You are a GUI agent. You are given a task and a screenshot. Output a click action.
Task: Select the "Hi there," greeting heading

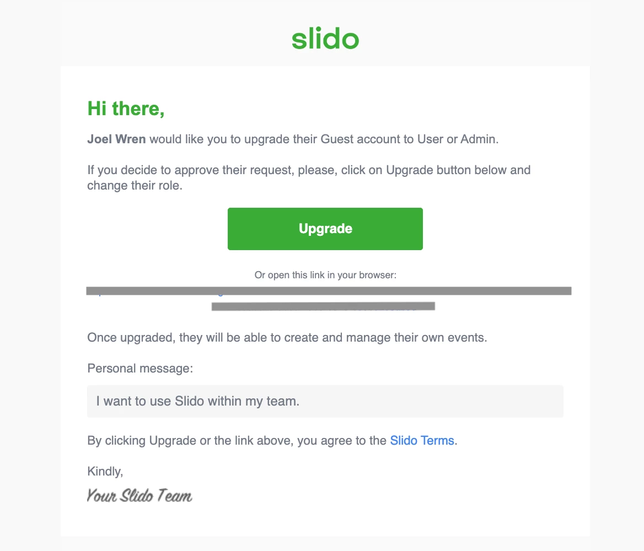click(126, 109)
